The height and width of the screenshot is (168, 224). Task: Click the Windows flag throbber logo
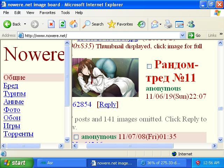click(x=217, y=13)
